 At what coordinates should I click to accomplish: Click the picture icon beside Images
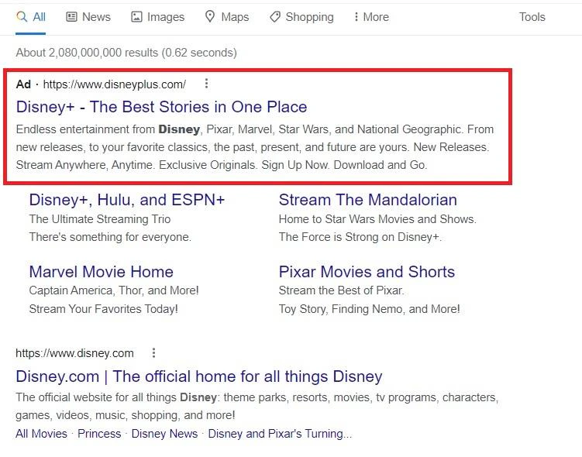pyautogui.click(x=136, y=17)
